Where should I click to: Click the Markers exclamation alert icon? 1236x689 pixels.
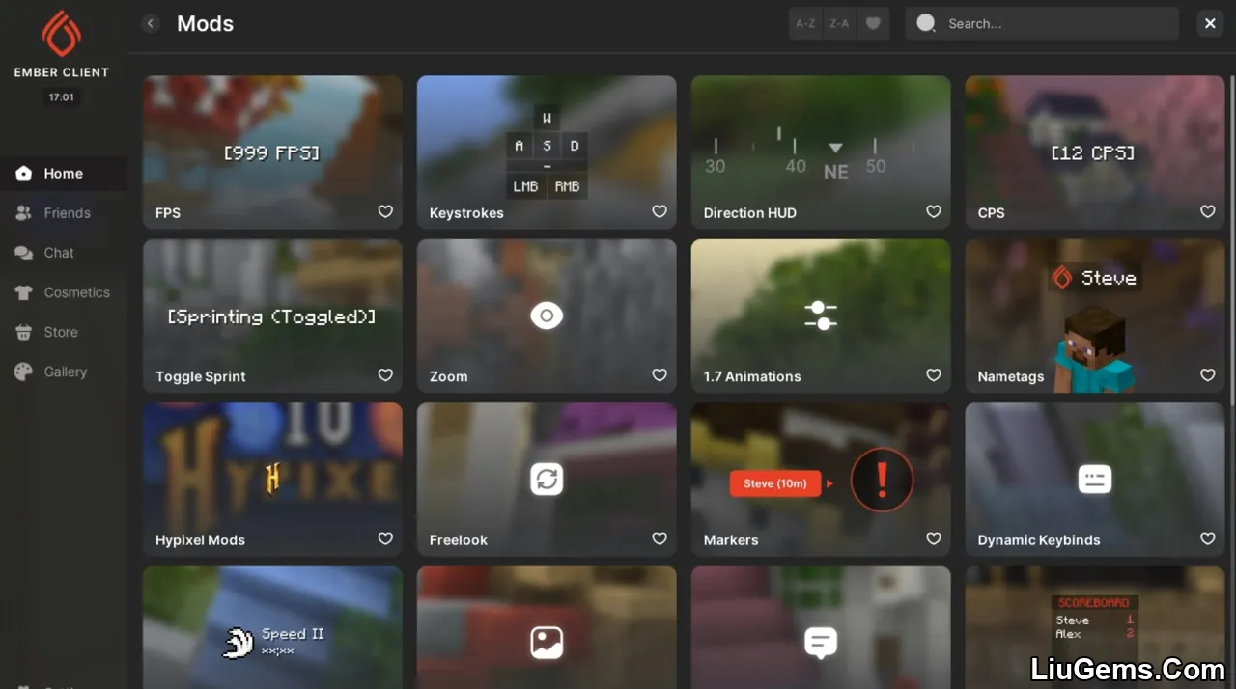coord(882,480)
